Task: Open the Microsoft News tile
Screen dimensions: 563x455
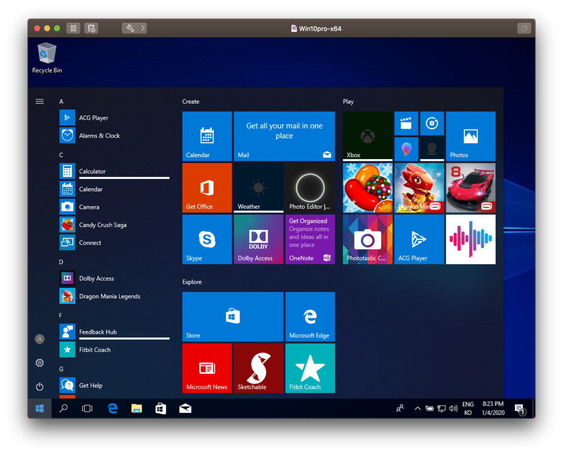Action: (207, 368)
